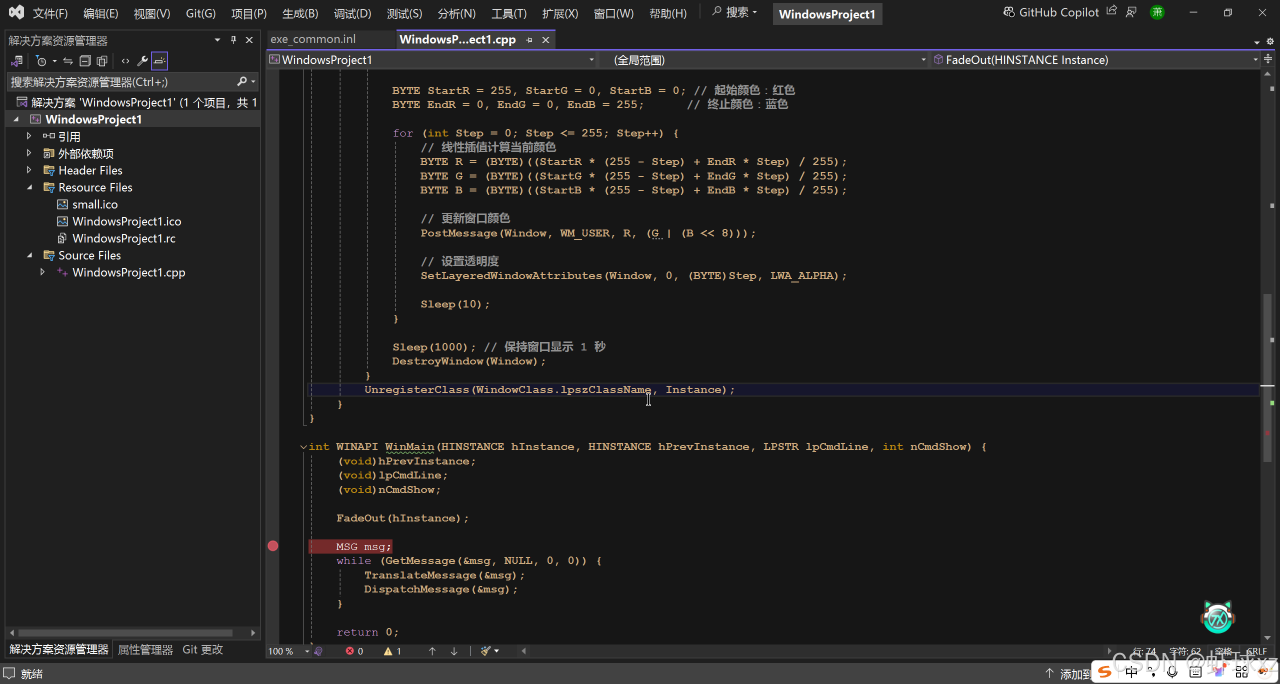Open the 100 % zoom dropdown
This screenshot has height=684, width=1280.
[307, 651]
